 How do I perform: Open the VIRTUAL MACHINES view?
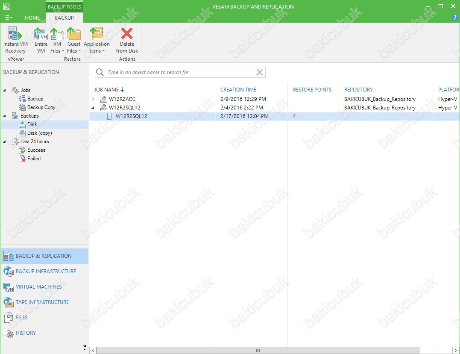click(x=44, y=287)
